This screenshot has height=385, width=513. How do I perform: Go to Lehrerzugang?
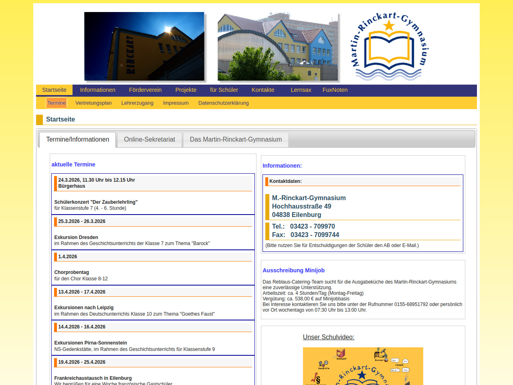click(137, 103)
